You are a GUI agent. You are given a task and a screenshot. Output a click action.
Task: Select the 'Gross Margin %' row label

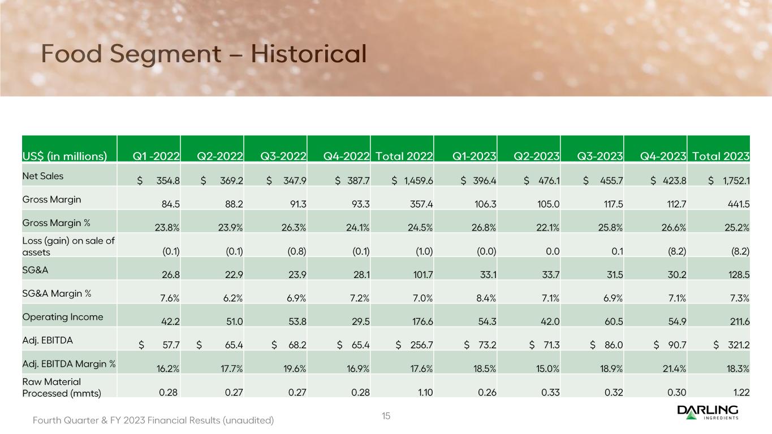point(55,223)
